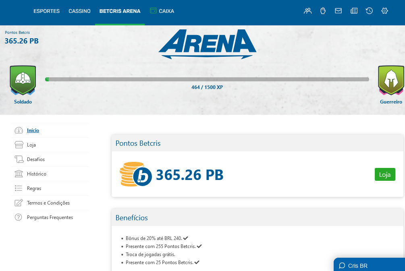Click the Guerreiro level label
Viewport: 405px width, 271px height.
(x=391, y=102)
